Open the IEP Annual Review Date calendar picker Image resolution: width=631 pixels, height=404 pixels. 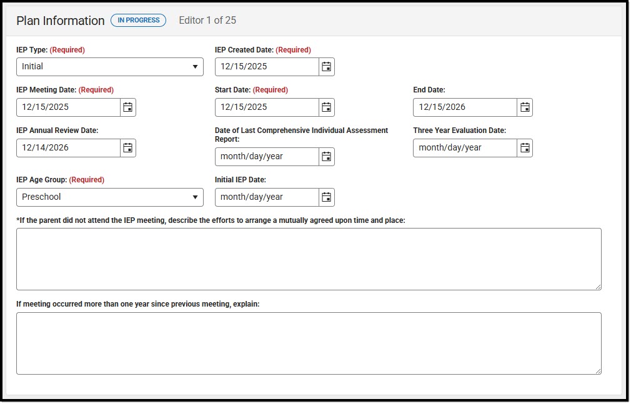pos(127,147)
